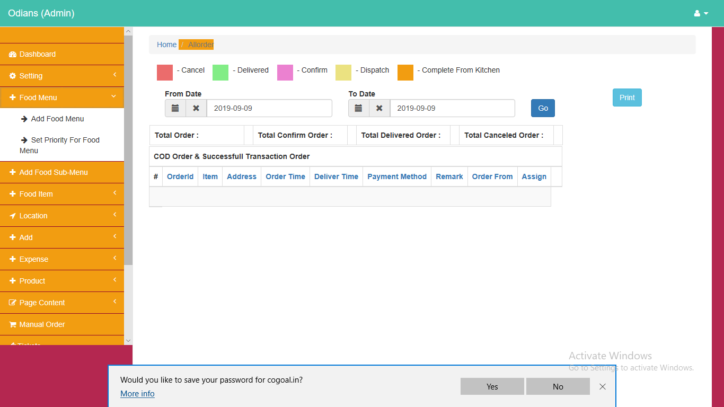
Task: Click the From Date calendar icon
Action: pyautogui.click(x=175, y=108)
